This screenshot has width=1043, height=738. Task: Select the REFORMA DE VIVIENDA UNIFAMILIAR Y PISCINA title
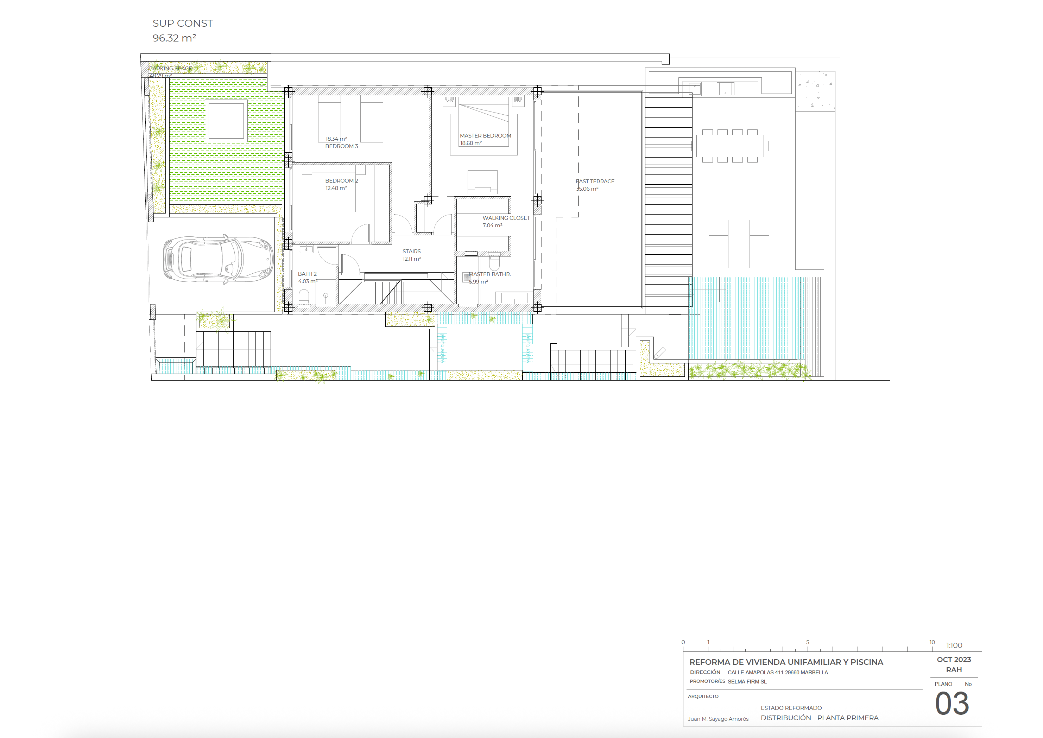(786, 662)
